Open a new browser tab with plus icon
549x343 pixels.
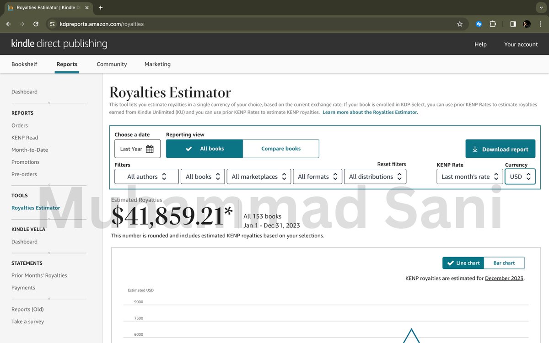[101, 7]
